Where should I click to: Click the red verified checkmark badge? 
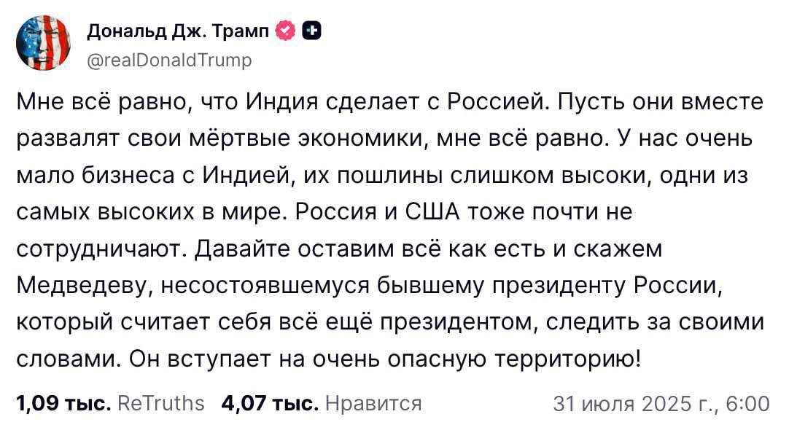286,31
